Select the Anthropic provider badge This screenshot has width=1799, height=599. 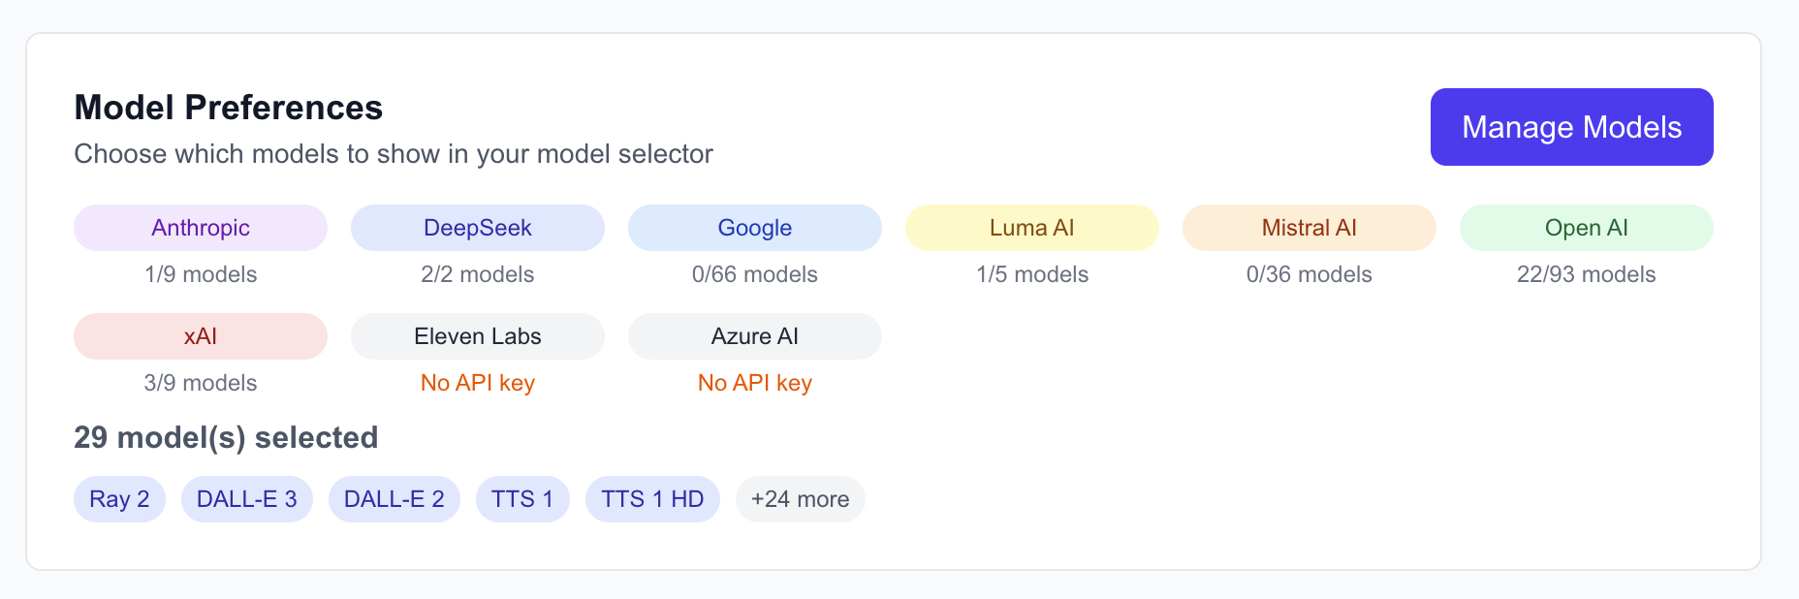(x=201, y=228)
